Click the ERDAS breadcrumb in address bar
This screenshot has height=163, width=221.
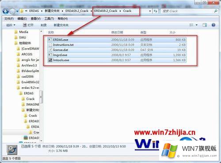pos(34,11)
